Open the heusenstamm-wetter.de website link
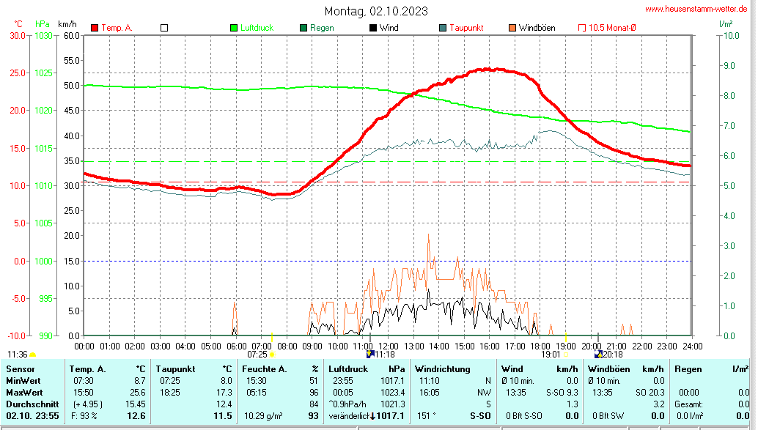The height and width of the screenshot is (430, 758). pyautogui.click(x=696, y=8)
